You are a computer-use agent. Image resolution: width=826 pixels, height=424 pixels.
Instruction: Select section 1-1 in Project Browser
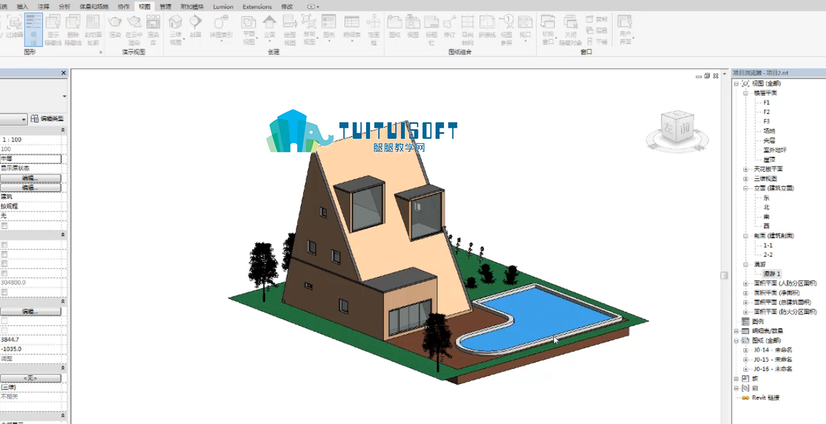pyautogui.click(x=768, y=246)
